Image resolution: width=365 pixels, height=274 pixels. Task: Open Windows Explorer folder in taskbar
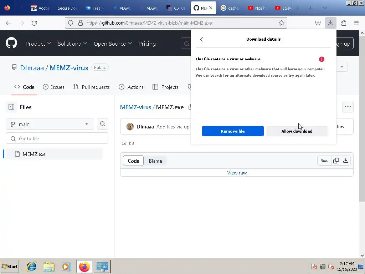(x=48, y=267)
